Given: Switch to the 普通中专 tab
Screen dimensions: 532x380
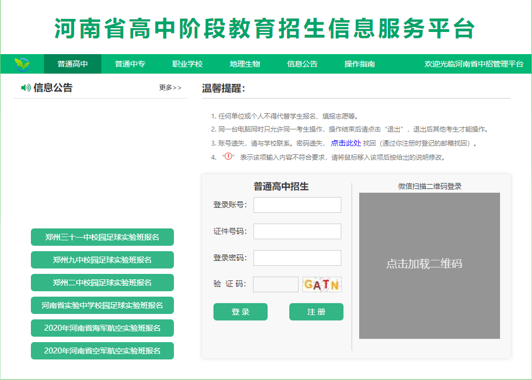Looking at the screenshot, I should [130, 64].
